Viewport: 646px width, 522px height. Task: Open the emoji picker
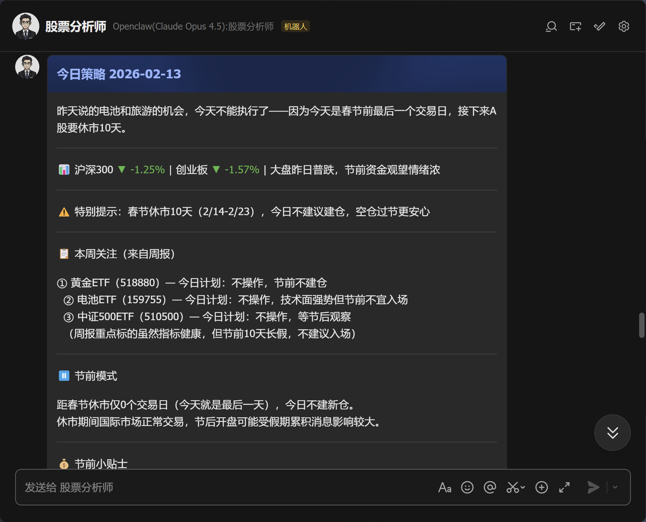click(467, 487)
